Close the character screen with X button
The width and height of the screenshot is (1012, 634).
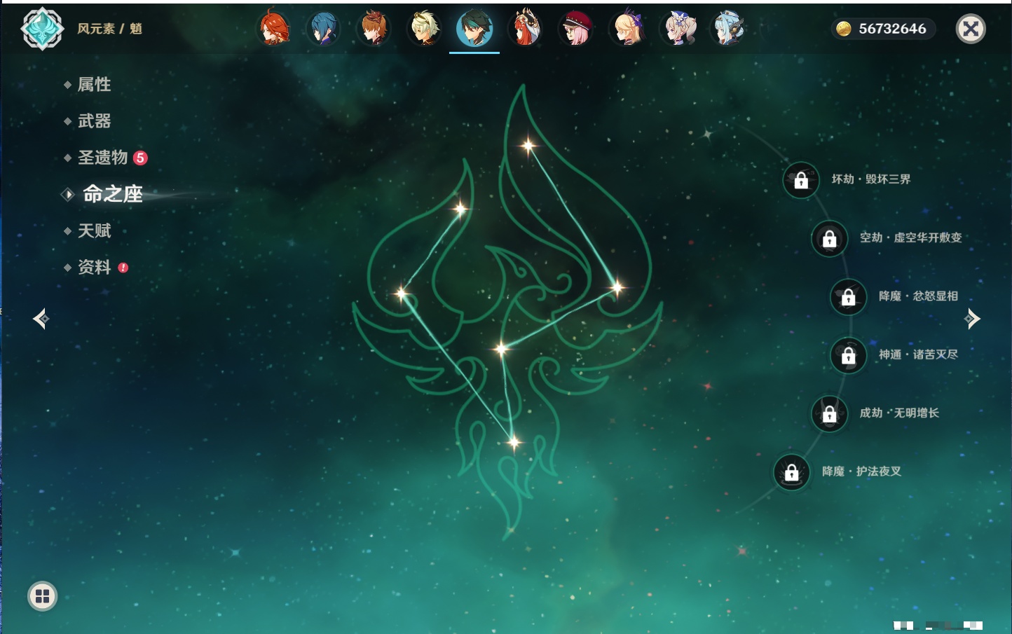coord(971,29)
